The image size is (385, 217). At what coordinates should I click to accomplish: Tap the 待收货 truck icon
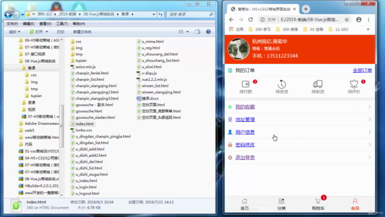(x=318, y=84)
